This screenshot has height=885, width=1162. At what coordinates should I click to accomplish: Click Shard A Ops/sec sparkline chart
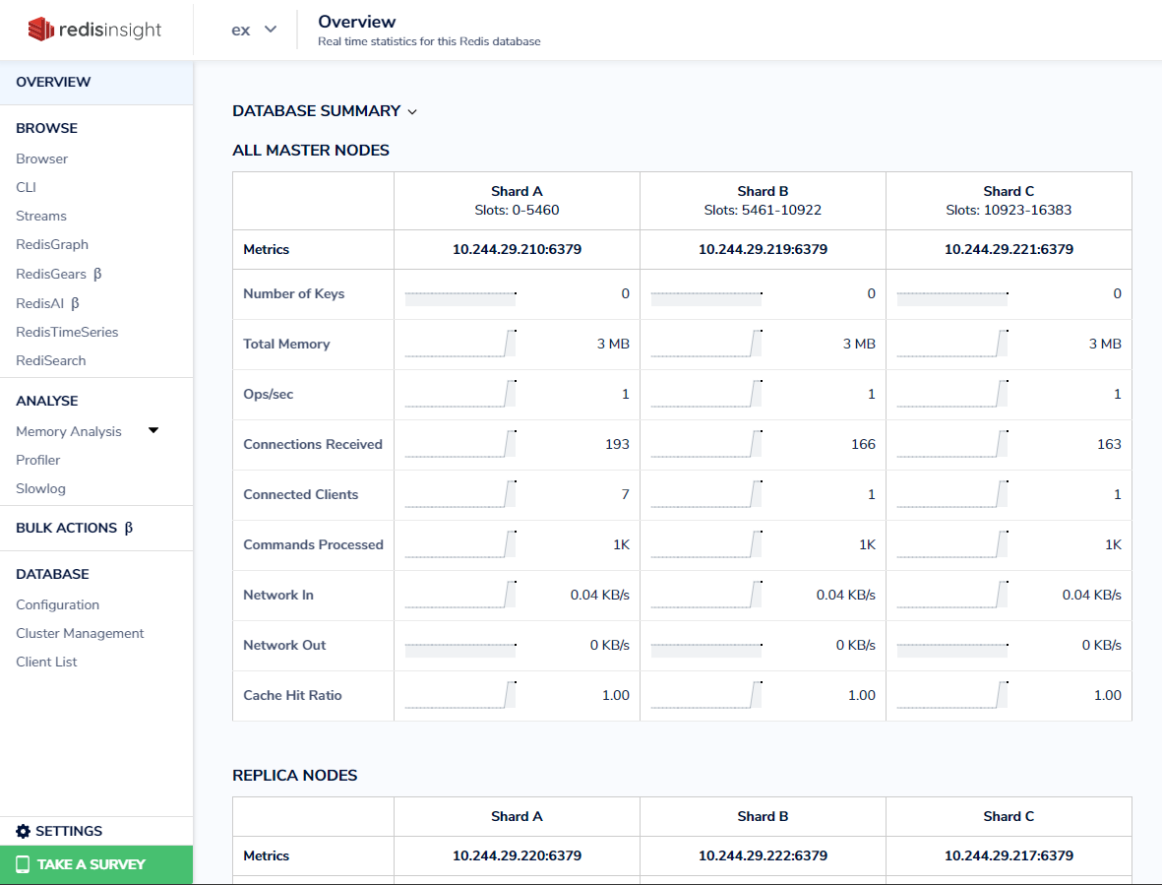[459, 394]
